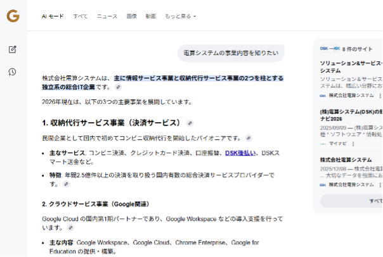
Task: Click the すべて表示 button in sources panel
Action: coord(351,201)
